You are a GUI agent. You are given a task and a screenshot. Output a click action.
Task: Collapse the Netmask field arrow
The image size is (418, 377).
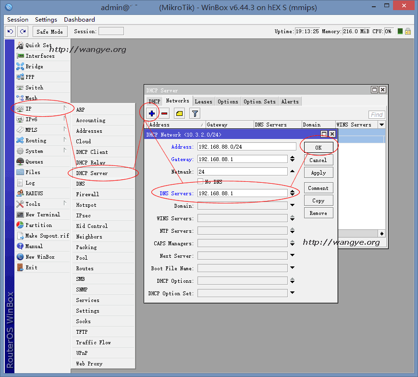point(292,171)
